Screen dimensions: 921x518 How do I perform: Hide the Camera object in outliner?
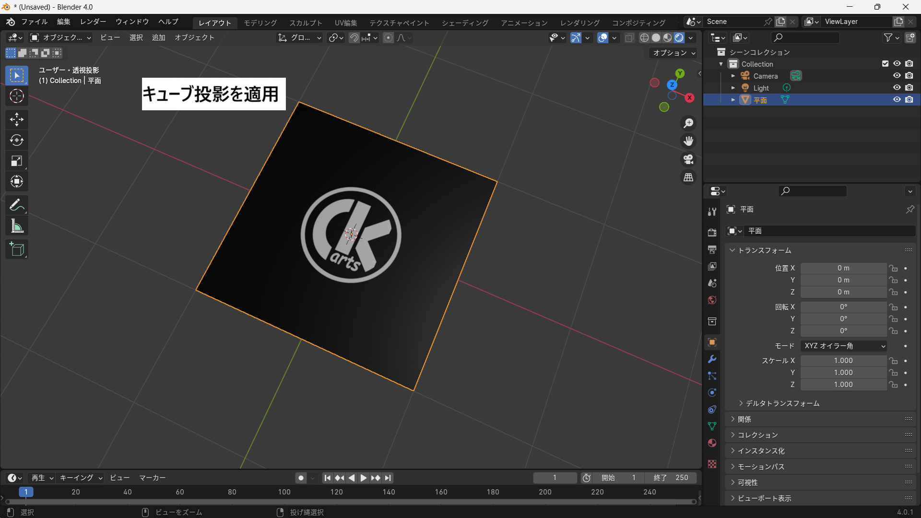(x=897, y=76)
